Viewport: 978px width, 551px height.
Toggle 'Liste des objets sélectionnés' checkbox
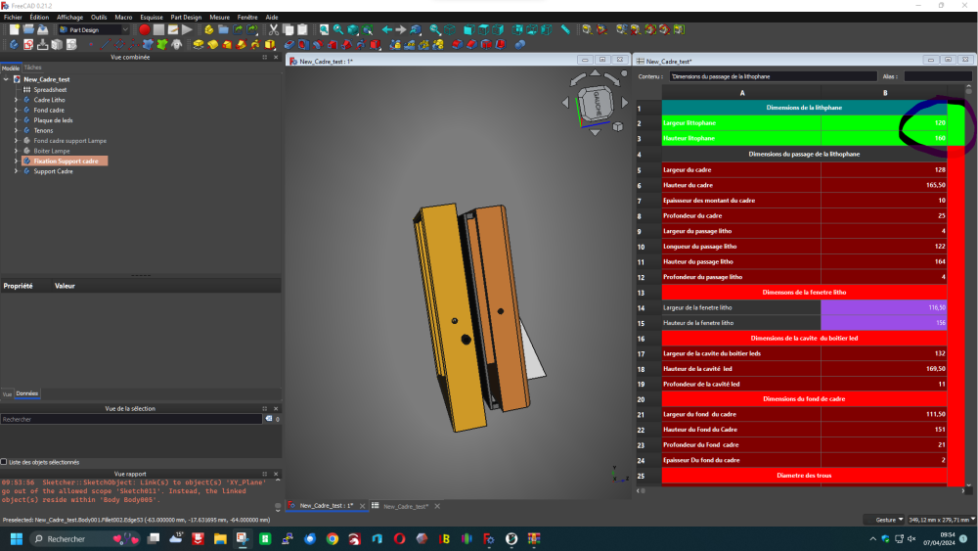(4, 462)
